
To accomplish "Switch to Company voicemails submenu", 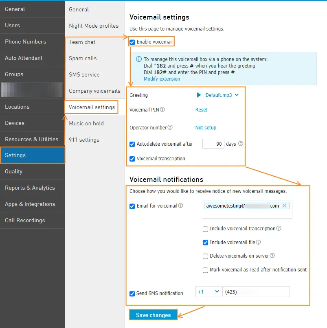I will (x=94, y=91).
